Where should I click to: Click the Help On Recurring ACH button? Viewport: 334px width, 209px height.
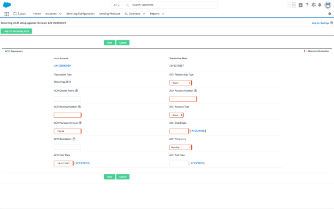[x=17, y=31]
